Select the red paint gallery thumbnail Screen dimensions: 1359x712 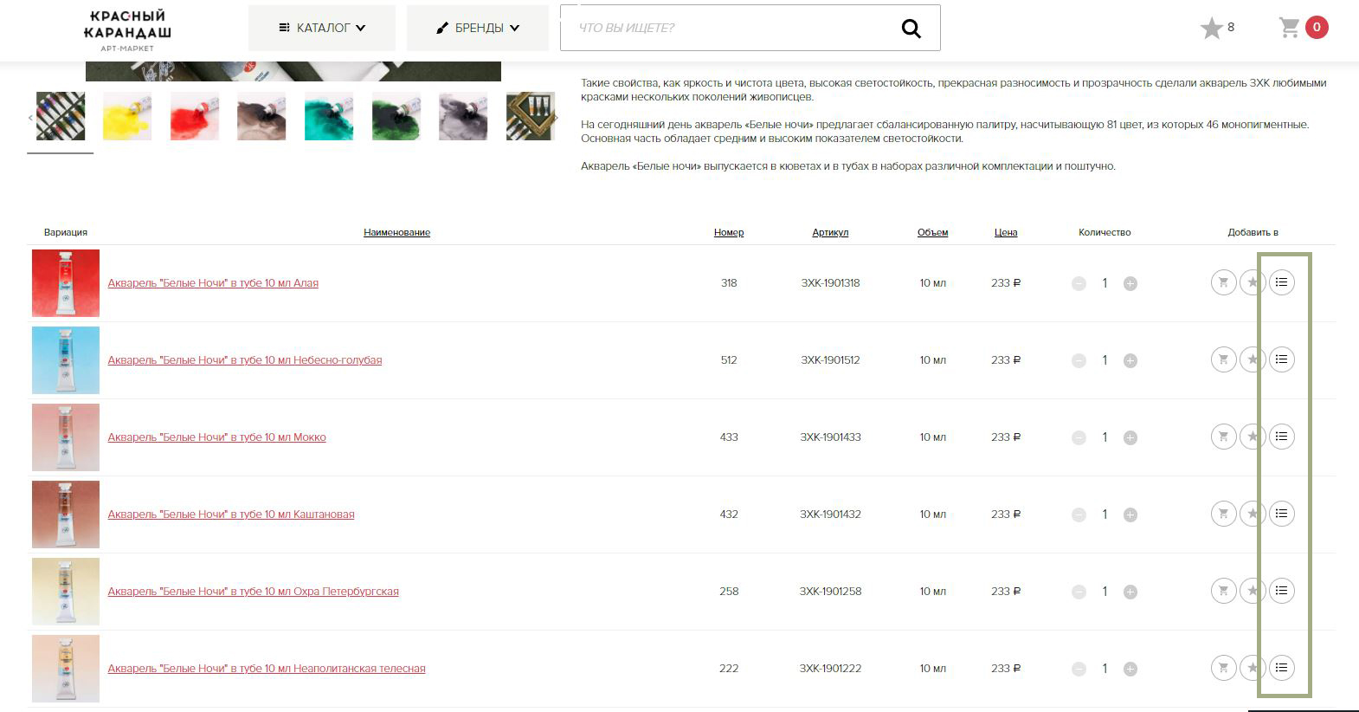(x=195, y=116)
